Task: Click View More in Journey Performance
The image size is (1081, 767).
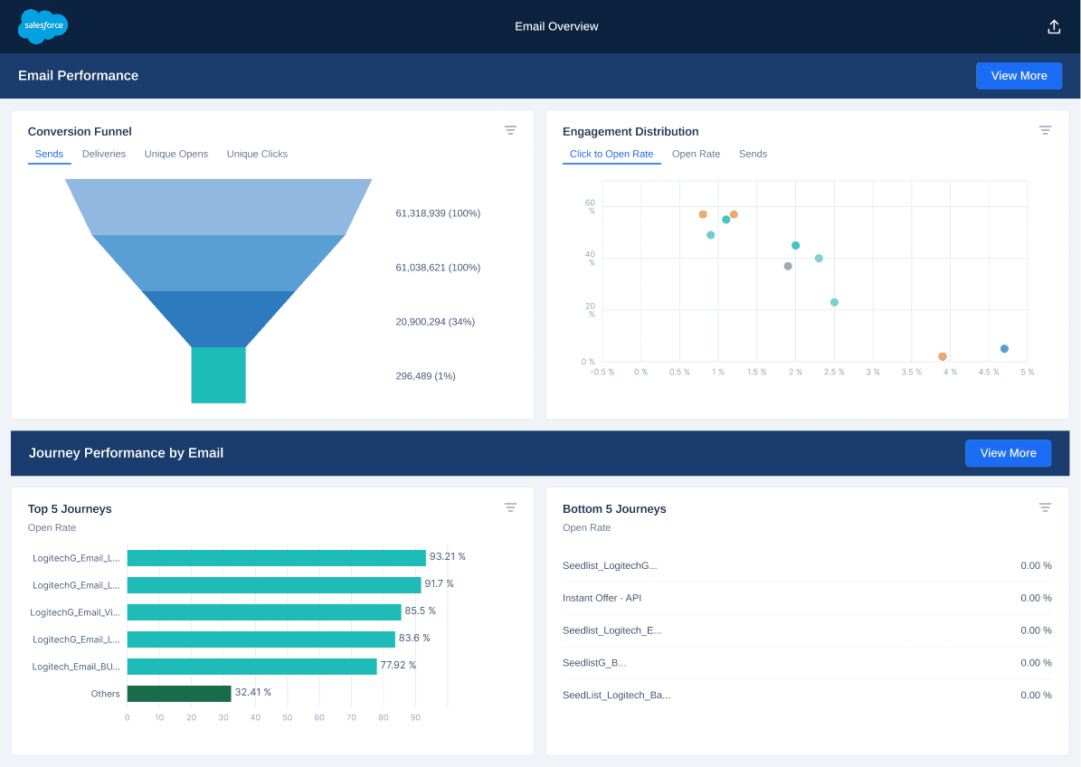Action: point(1008,453)
